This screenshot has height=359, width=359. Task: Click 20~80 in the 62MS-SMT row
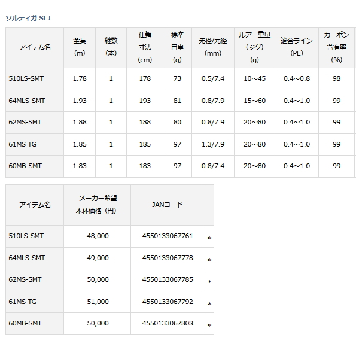(x=254, y=122)
